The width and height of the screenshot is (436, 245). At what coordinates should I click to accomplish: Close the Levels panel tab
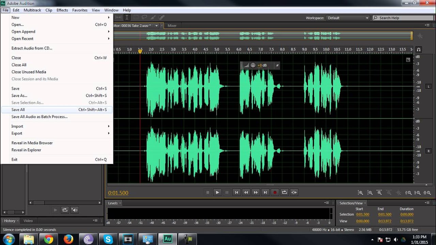tap(120, 203)
